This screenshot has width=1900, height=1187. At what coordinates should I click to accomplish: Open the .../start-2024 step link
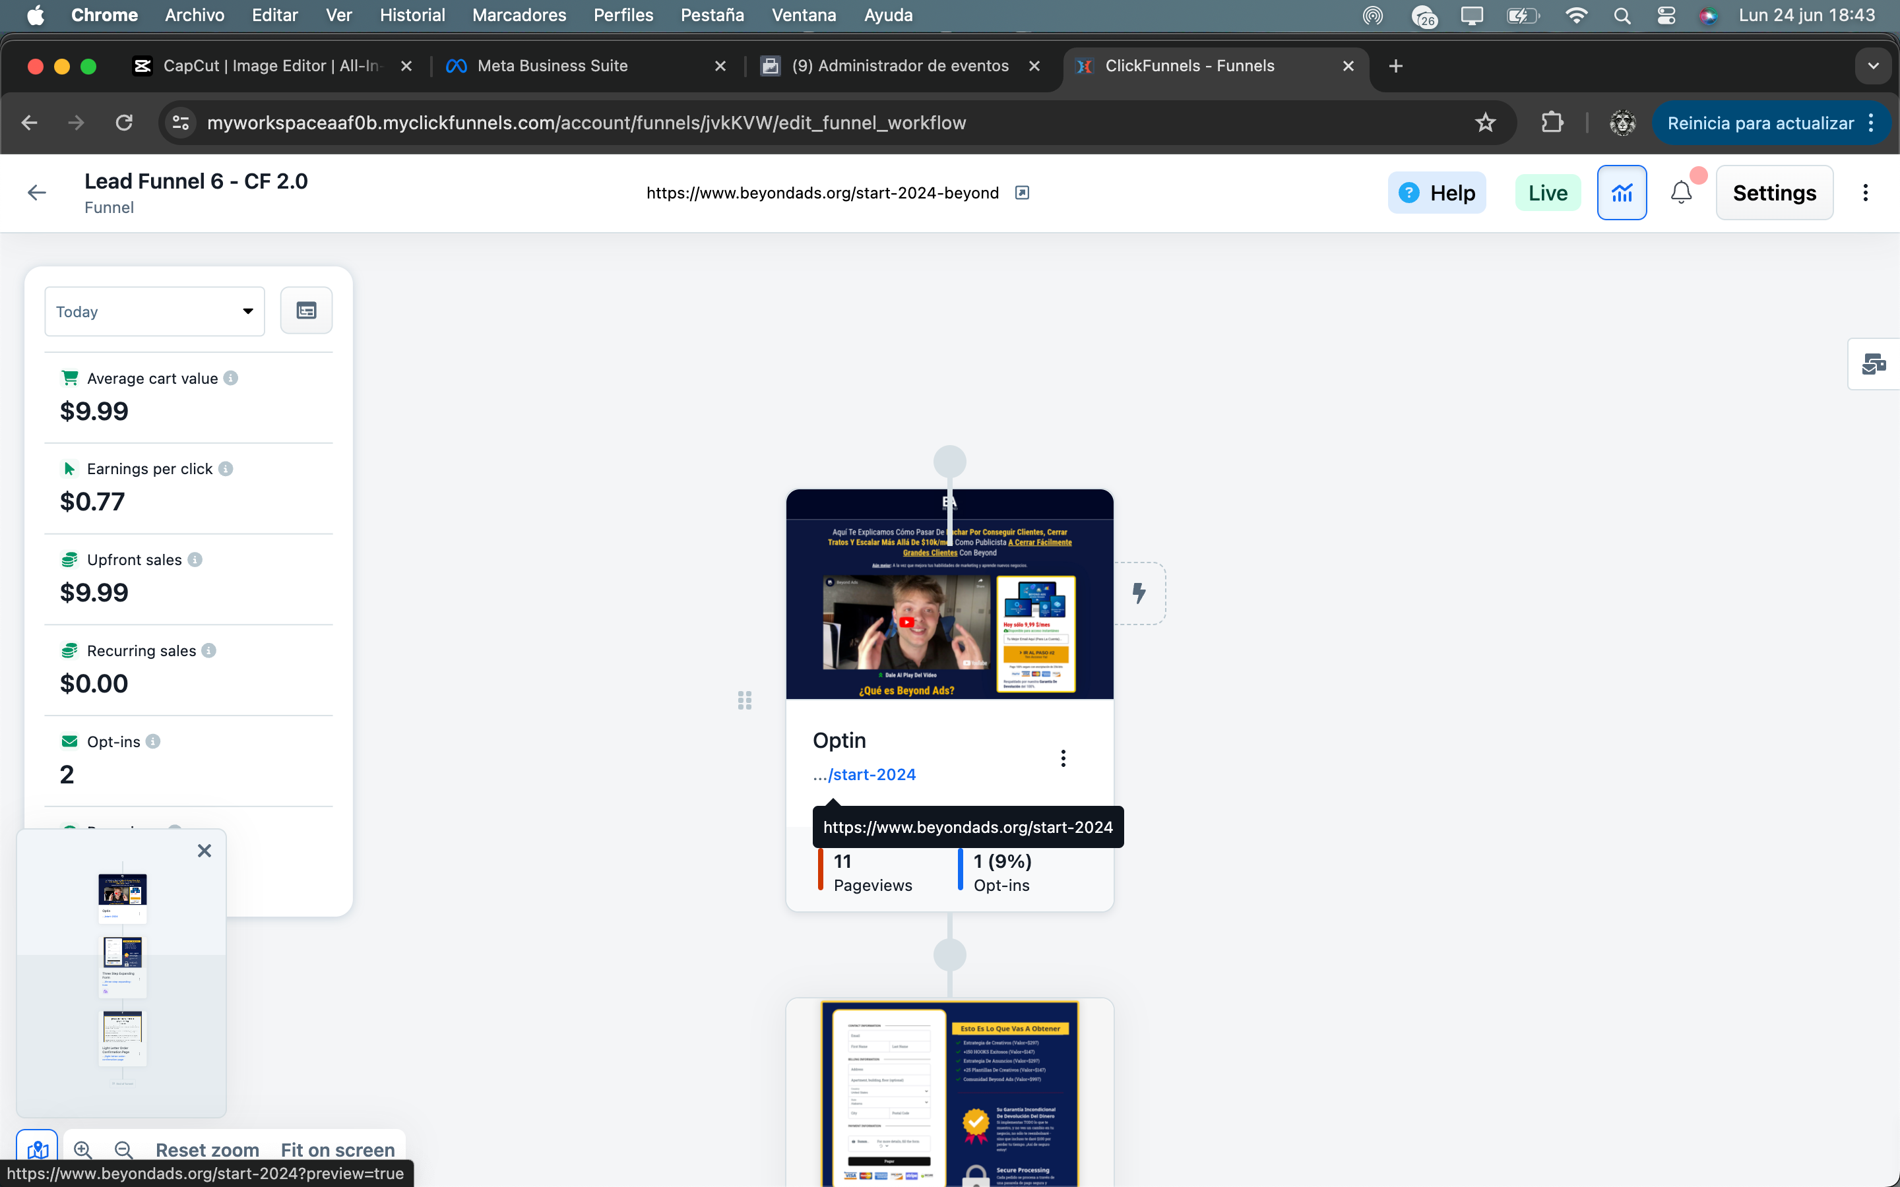coord(864,775)
